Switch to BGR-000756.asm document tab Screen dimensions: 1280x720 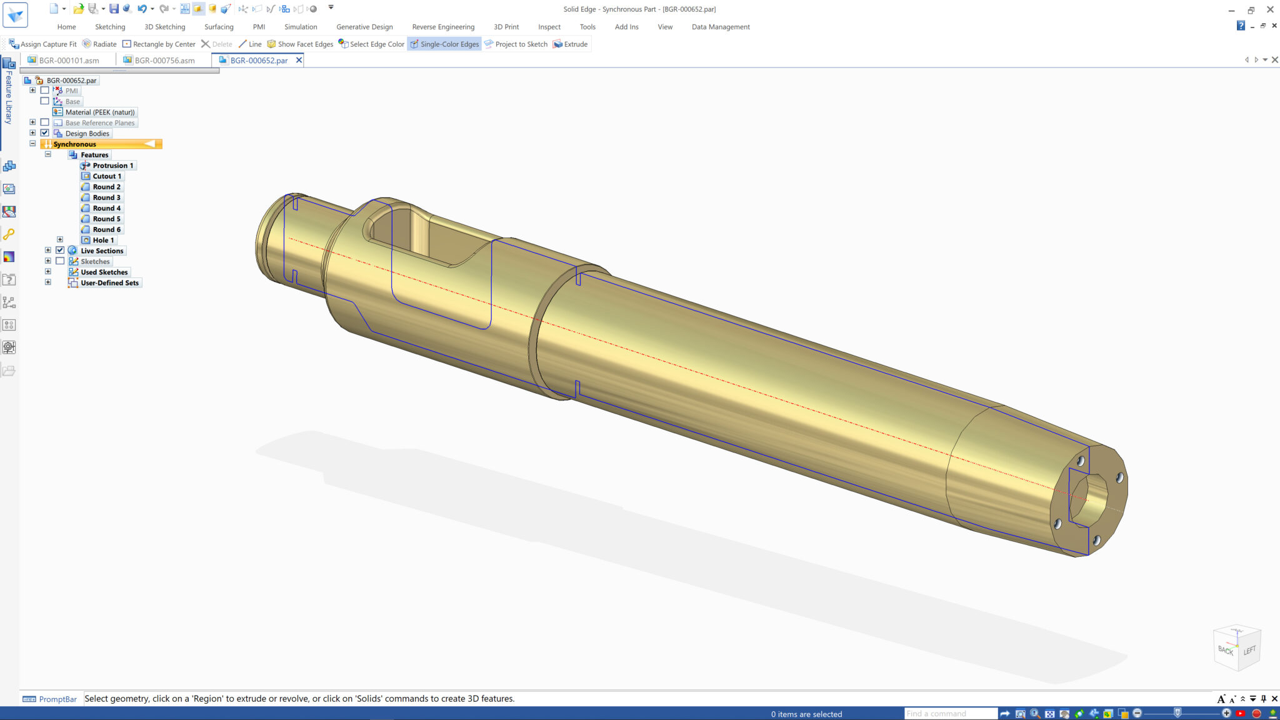pos(164,61)
